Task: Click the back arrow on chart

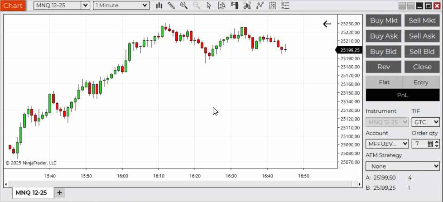Action: pos(327,24)
